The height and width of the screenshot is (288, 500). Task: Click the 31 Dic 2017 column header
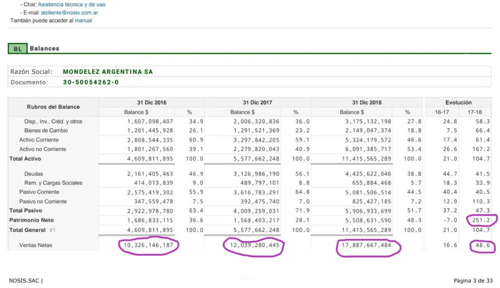click(x=257, y=103)
